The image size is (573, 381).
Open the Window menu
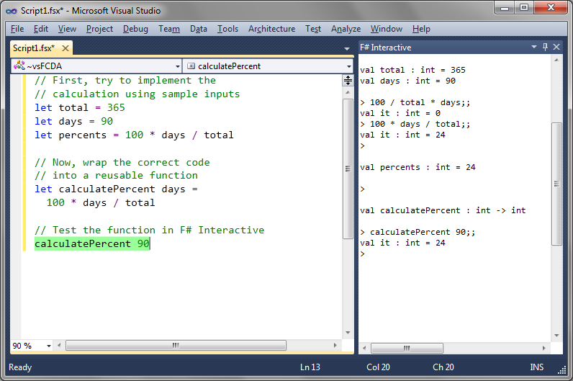pos(387,29)
